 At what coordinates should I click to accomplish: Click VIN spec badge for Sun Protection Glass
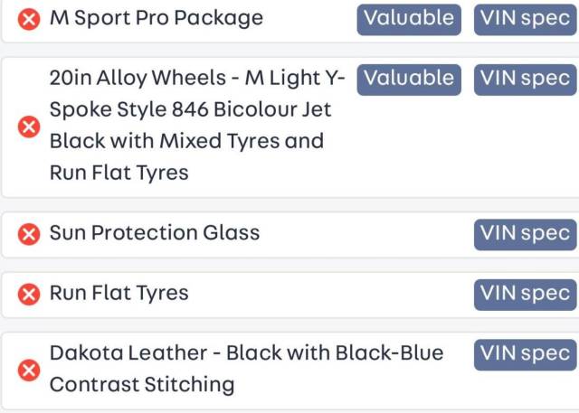[525, 235]
